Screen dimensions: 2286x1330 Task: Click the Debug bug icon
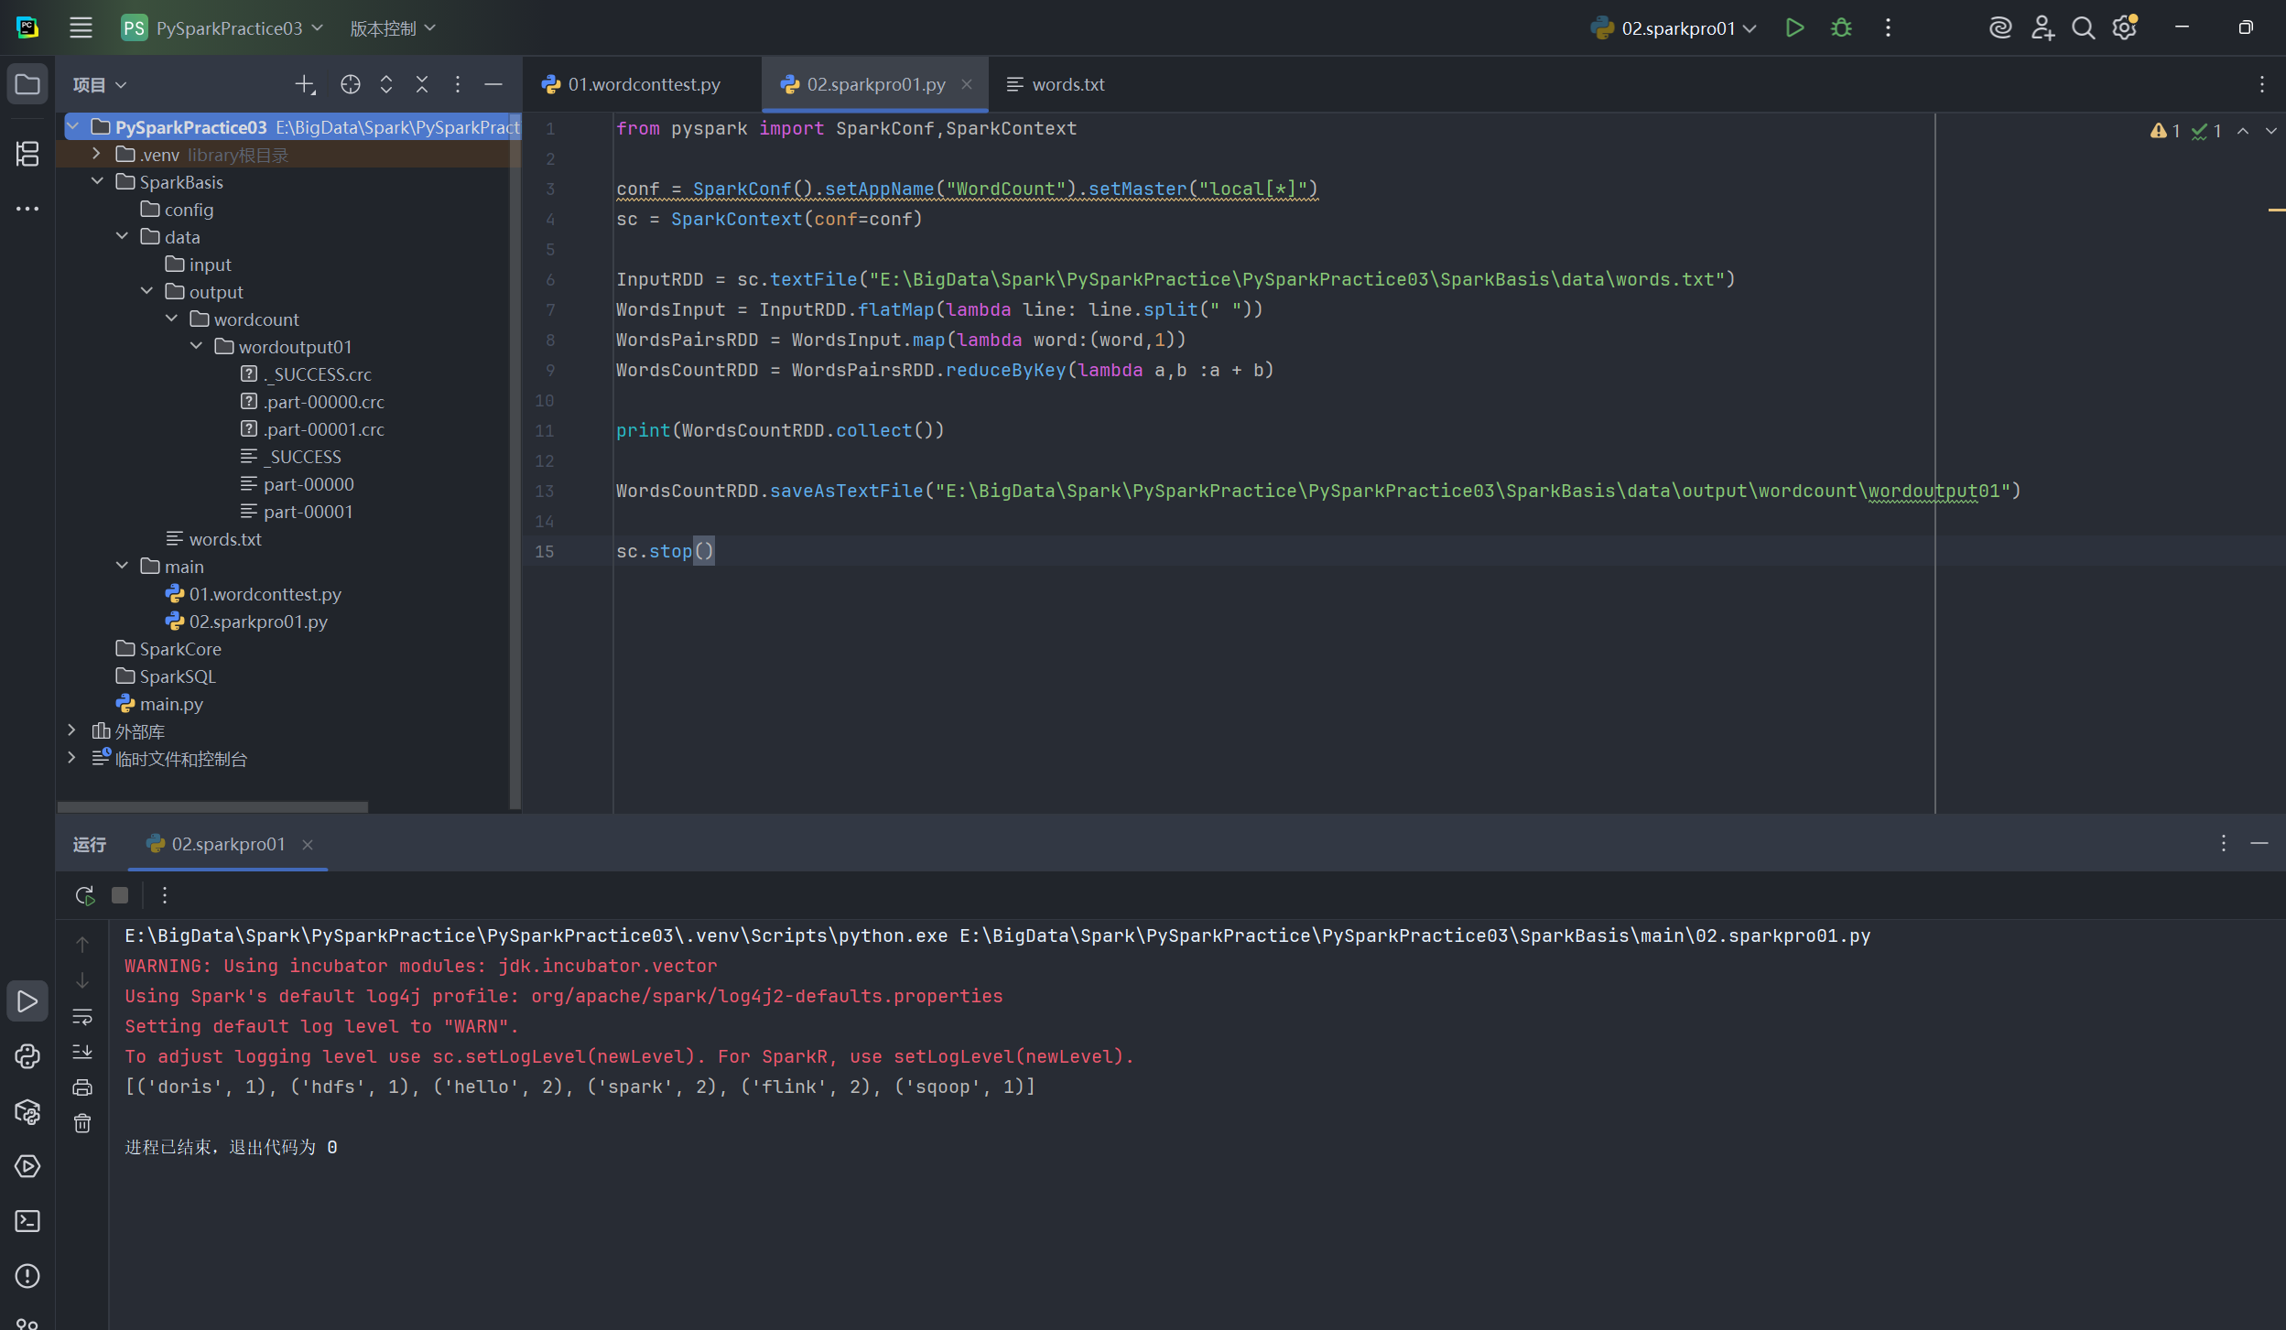pos(1841,28)
